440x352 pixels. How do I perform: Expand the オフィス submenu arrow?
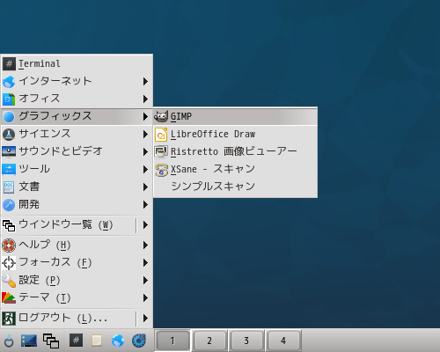click(x=145, y=99)
